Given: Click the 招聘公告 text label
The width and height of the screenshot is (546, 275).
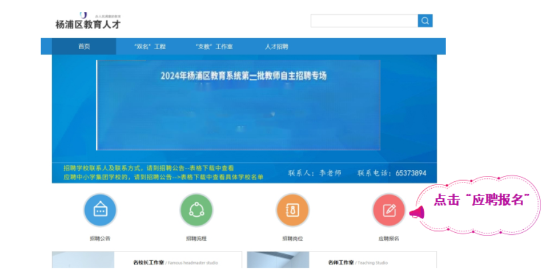Looking at the screenshot, I should (100, 238).
